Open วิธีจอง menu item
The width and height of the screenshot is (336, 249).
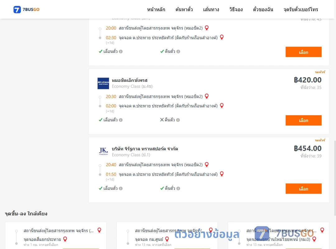[236, 9]
